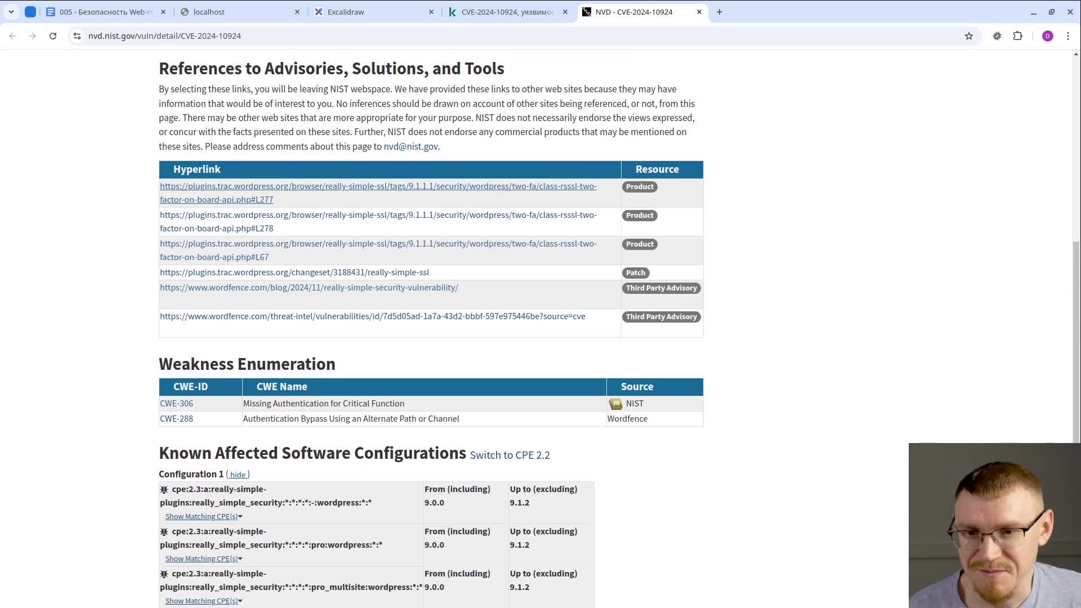Switch to the localhost tab
The width and height of the screenshot is (1081, 608).
pos(209,12)
